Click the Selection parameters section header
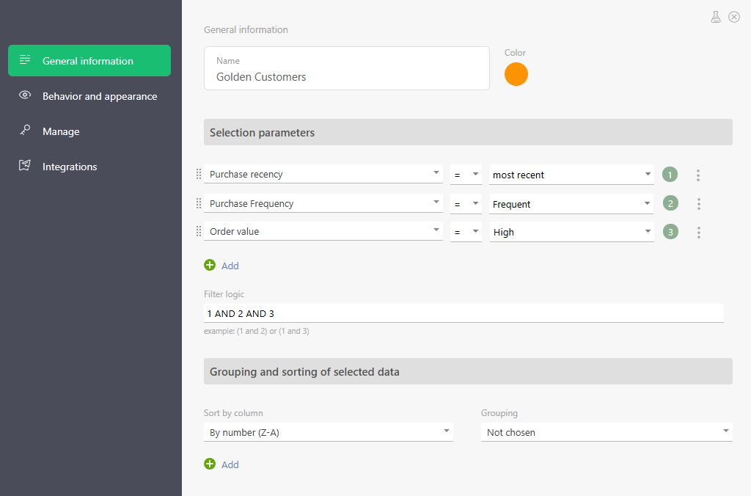 click(x=468, y=132)
